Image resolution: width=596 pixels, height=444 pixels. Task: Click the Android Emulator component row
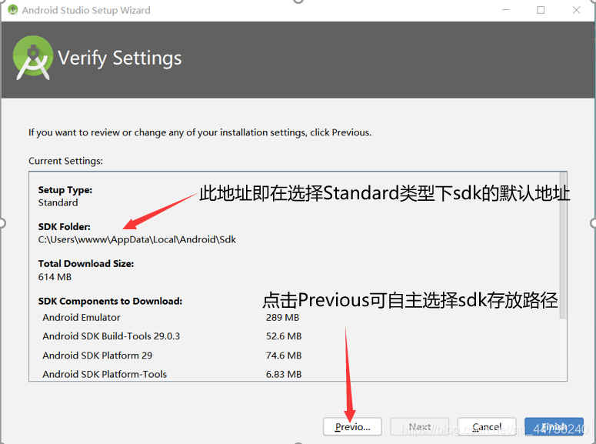click(x=171, y=317)
